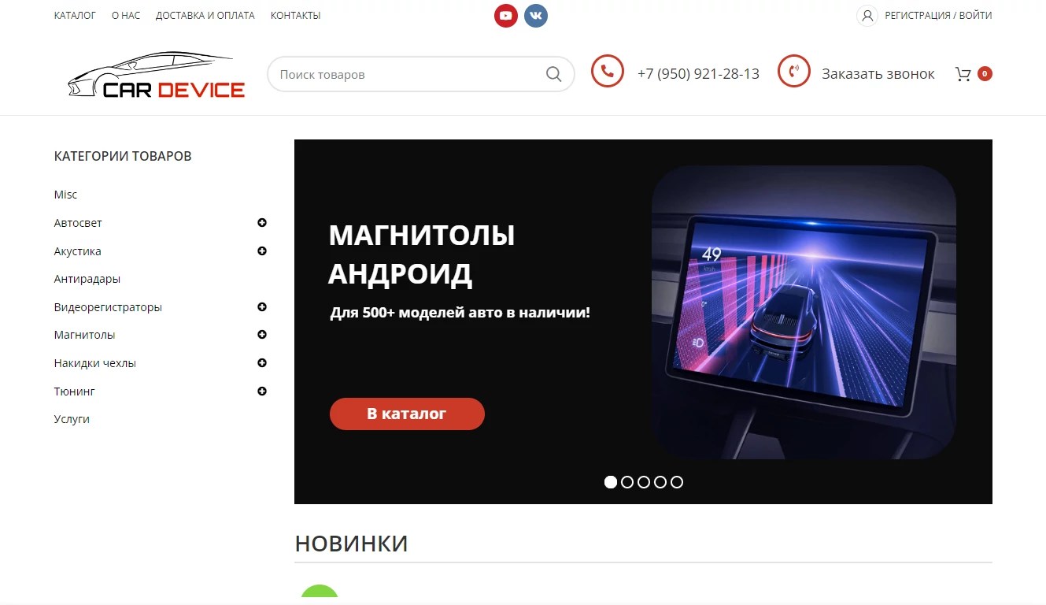Expand the Акустика category
The width and height of the screenshot is (1046, 605).
(262, 251)
